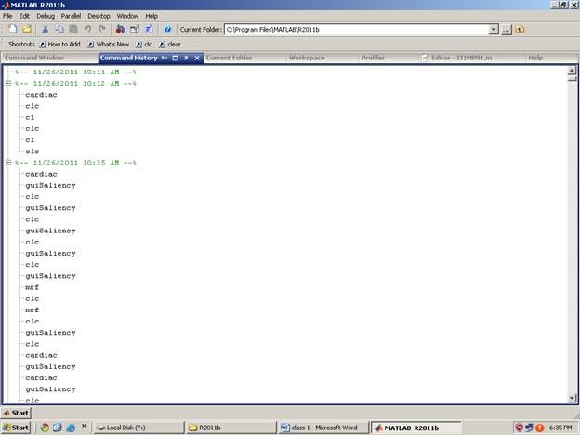The height and width of the screenshot is (435, 580).
Task: Open the Help menu
Action: 152,16
